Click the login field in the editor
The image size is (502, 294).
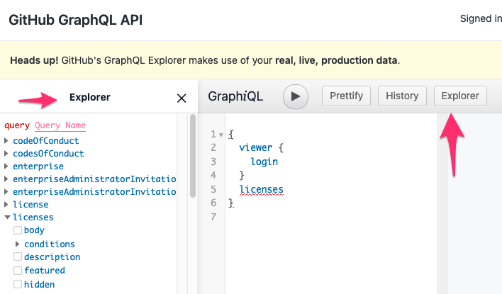tap(264, 162)
